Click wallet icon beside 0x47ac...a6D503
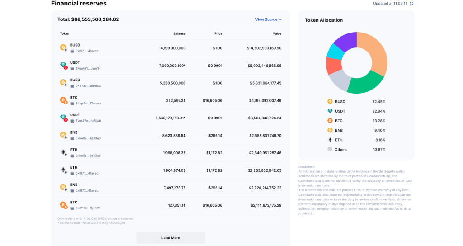This screenshot has height=246, width=463. (72, 86)
